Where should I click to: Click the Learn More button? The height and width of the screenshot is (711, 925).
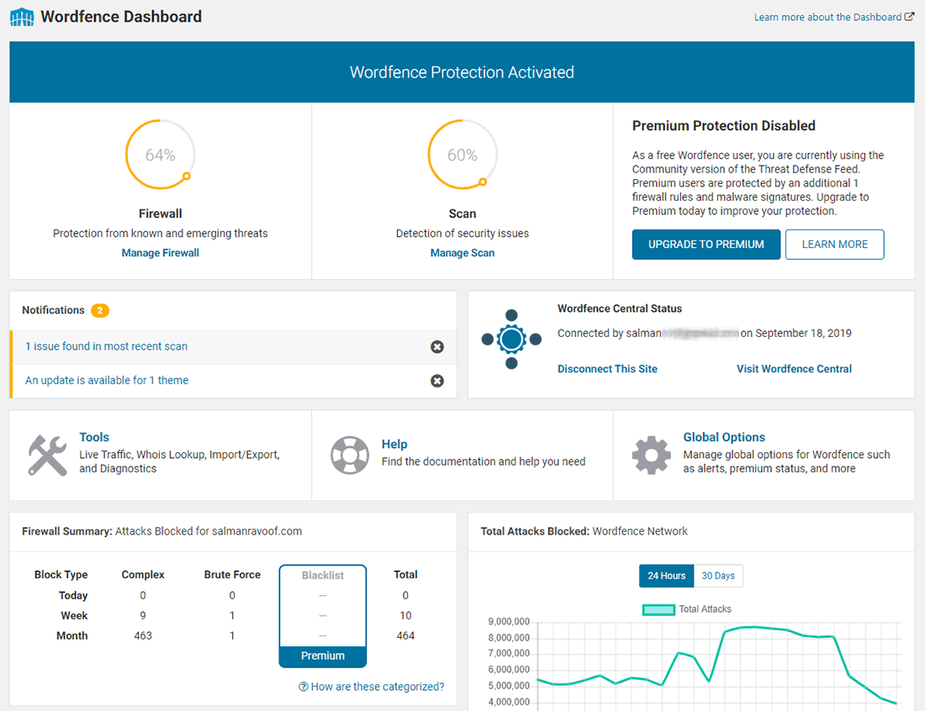pyautogui.click(x=834, y=244)
